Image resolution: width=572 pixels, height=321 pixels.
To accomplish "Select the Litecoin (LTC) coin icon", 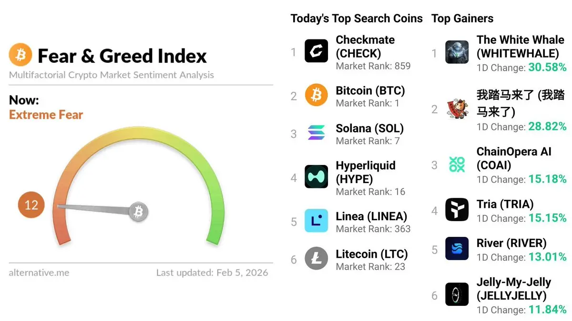I will (316, 258).
